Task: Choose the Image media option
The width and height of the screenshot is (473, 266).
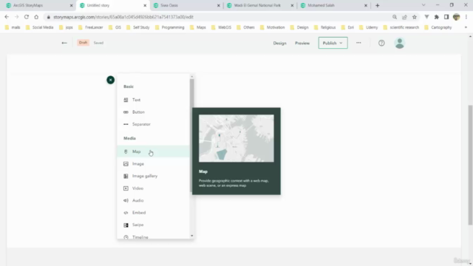Action: (x=153, y=164)
